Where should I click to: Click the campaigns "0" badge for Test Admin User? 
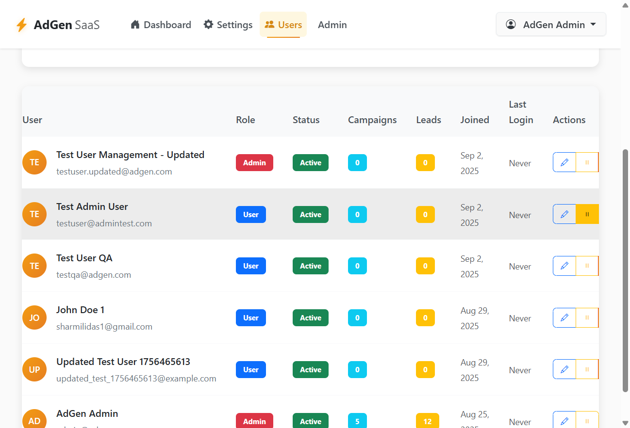357,215
